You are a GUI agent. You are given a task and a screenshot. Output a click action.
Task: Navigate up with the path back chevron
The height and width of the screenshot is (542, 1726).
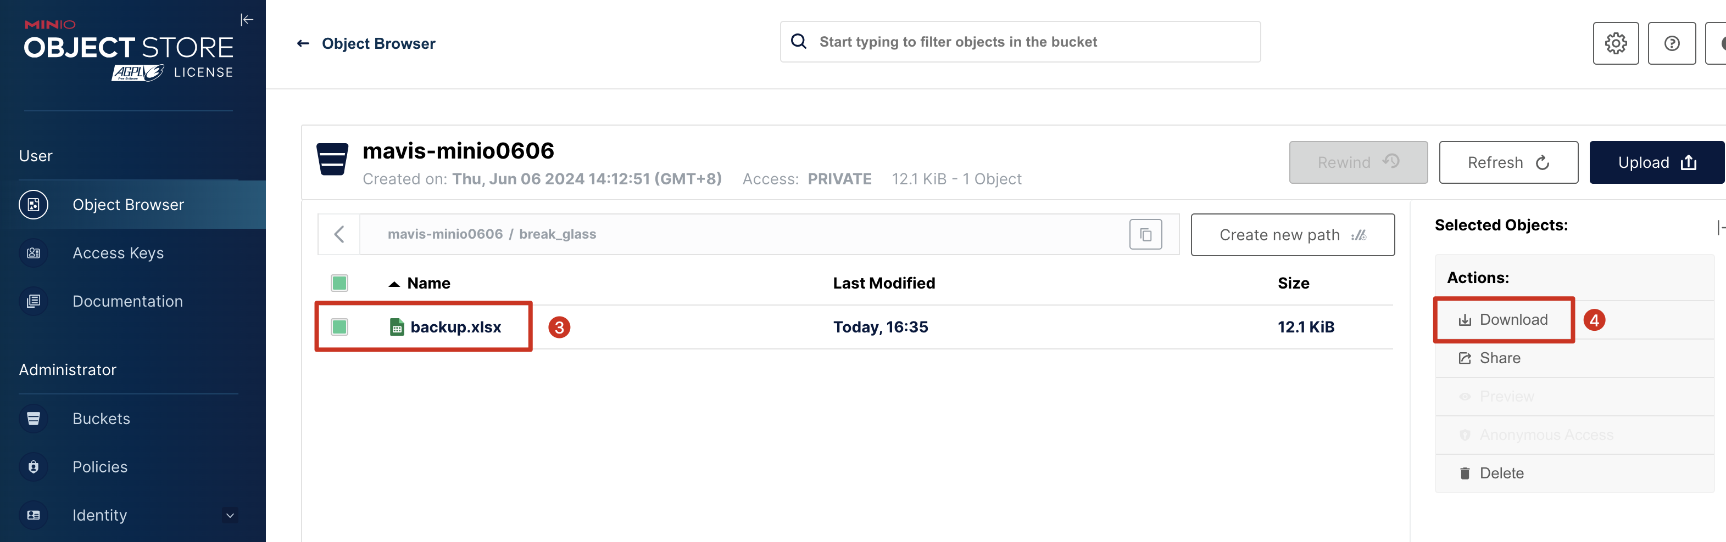pyautogui.click(x=339, y=234)
